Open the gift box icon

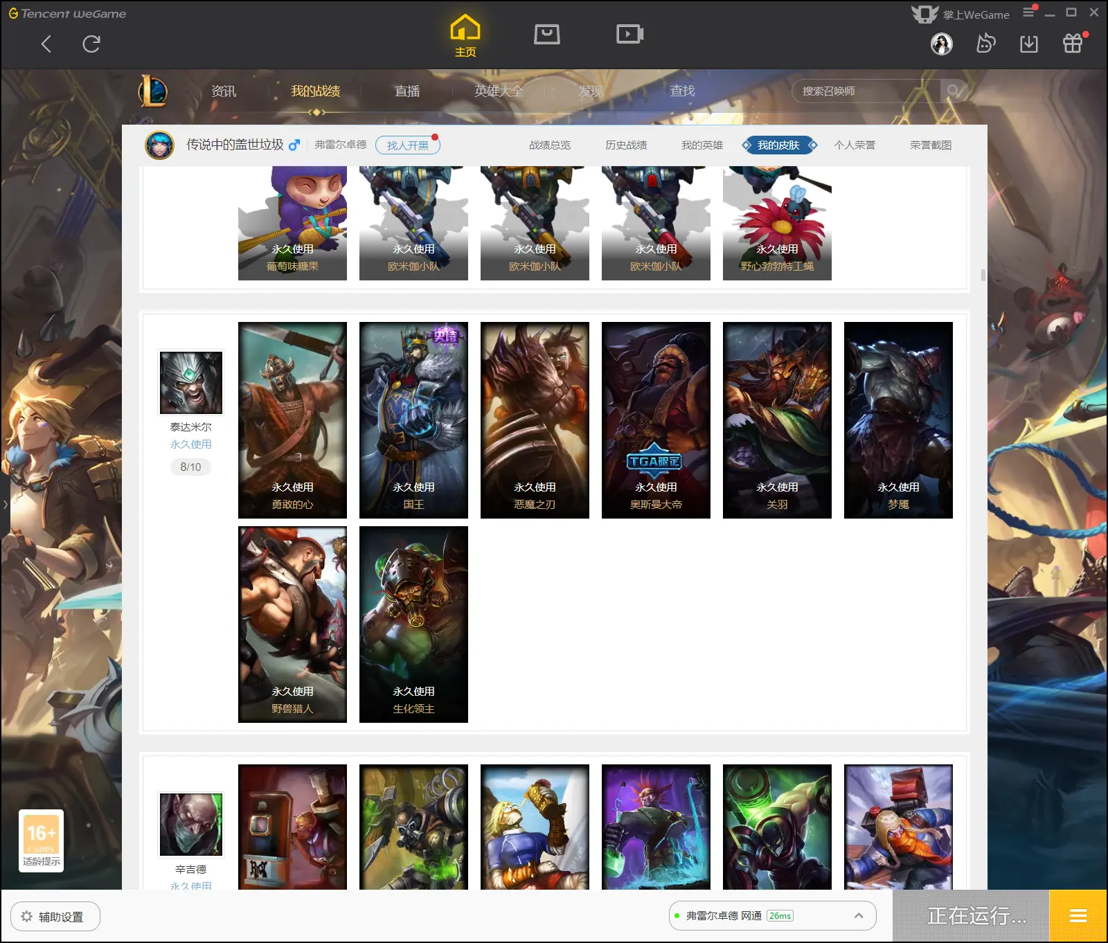click(1073, 43)
